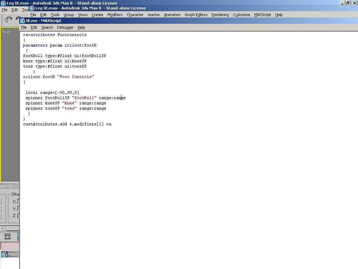358x269 pixels.
Task: Open the Help menu in the MAXScript editor
Action: pyautogui.click(x=81, y=27)
